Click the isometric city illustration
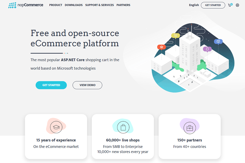 pyautogui.click(x=192, y=58)
